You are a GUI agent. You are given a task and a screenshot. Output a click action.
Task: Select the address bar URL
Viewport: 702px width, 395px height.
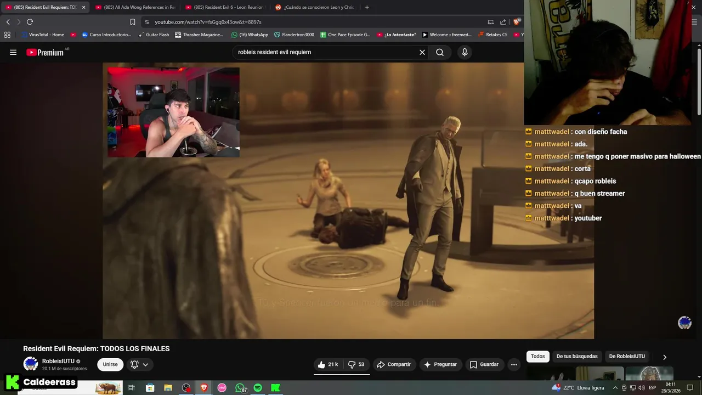[208, 22]
